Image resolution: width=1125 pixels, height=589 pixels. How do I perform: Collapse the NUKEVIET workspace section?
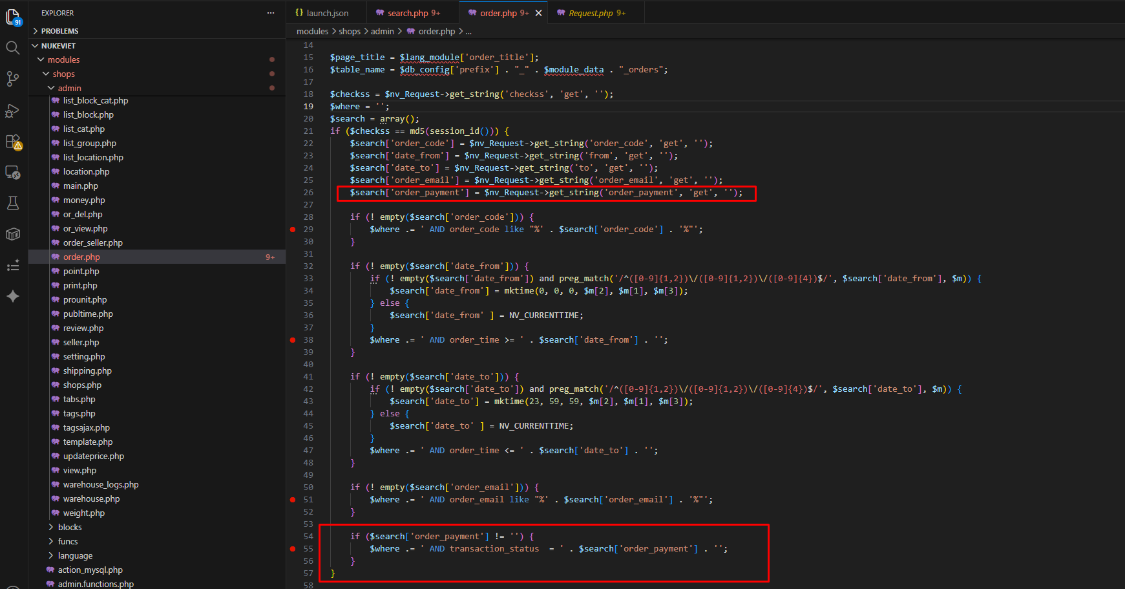[157, 46]
